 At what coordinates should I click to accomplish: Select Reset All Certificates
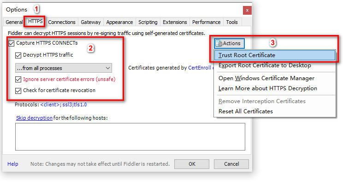coord(274,111)
